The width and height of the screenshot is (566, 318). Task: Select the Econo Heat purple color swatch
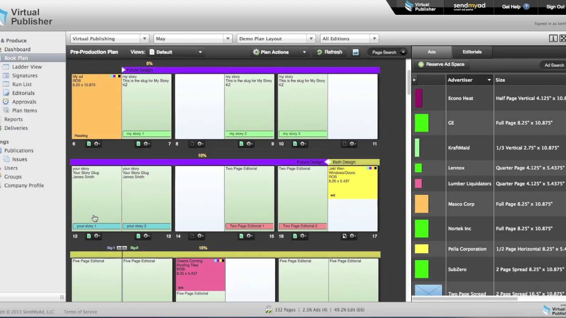[418, 98]
